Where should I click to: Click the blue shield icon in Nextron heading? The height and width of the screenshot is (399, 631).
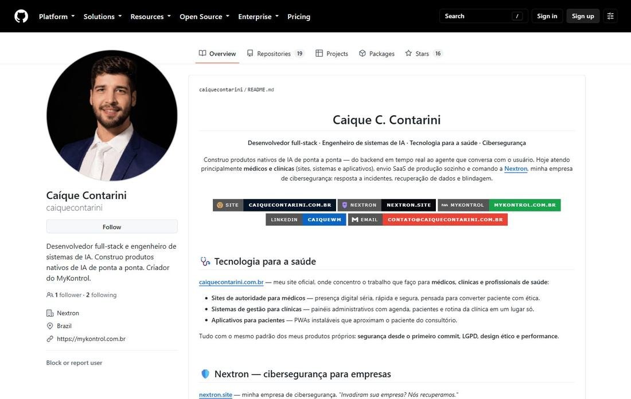205,374
